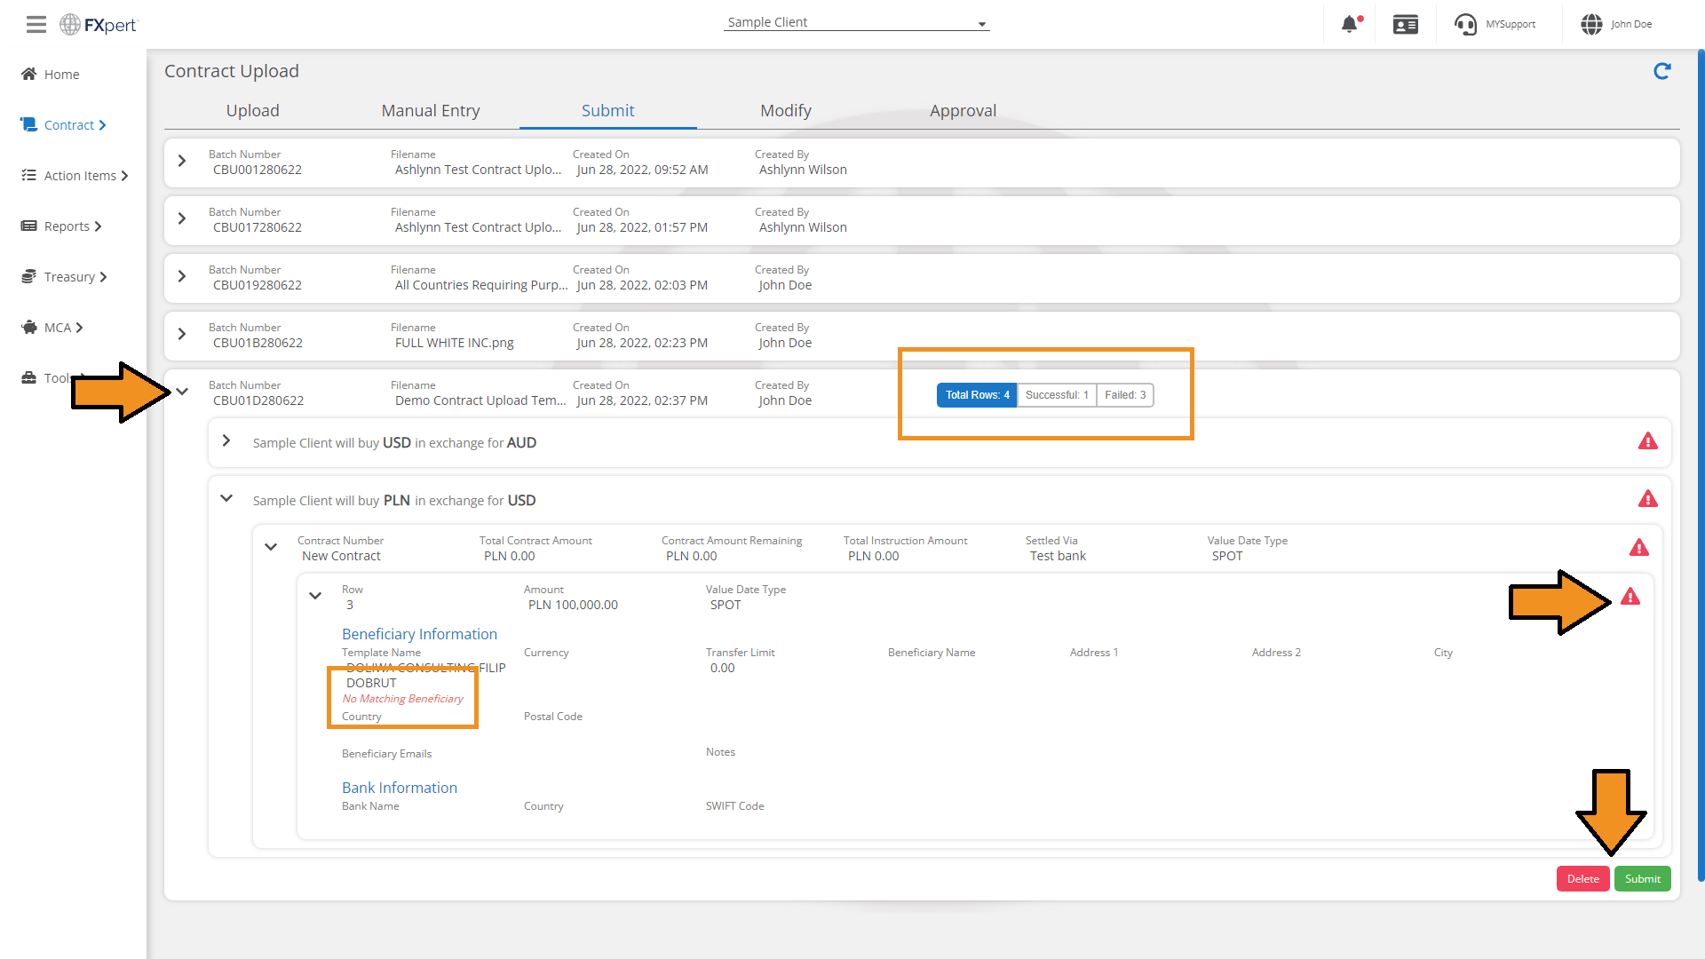The height and width of the screenshot is (959, 1705).
Task: Expand batch CBU001280622 row
Action: coord(182,162)
